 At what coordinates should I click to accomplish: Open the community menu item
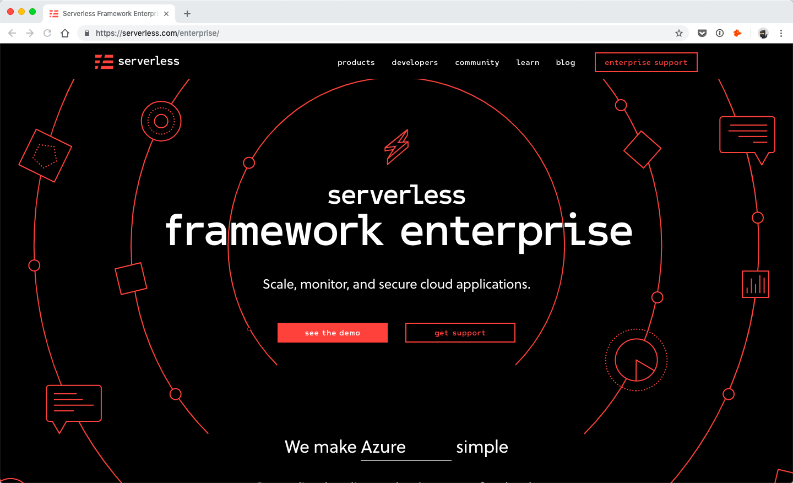click(x=477, y=63)
